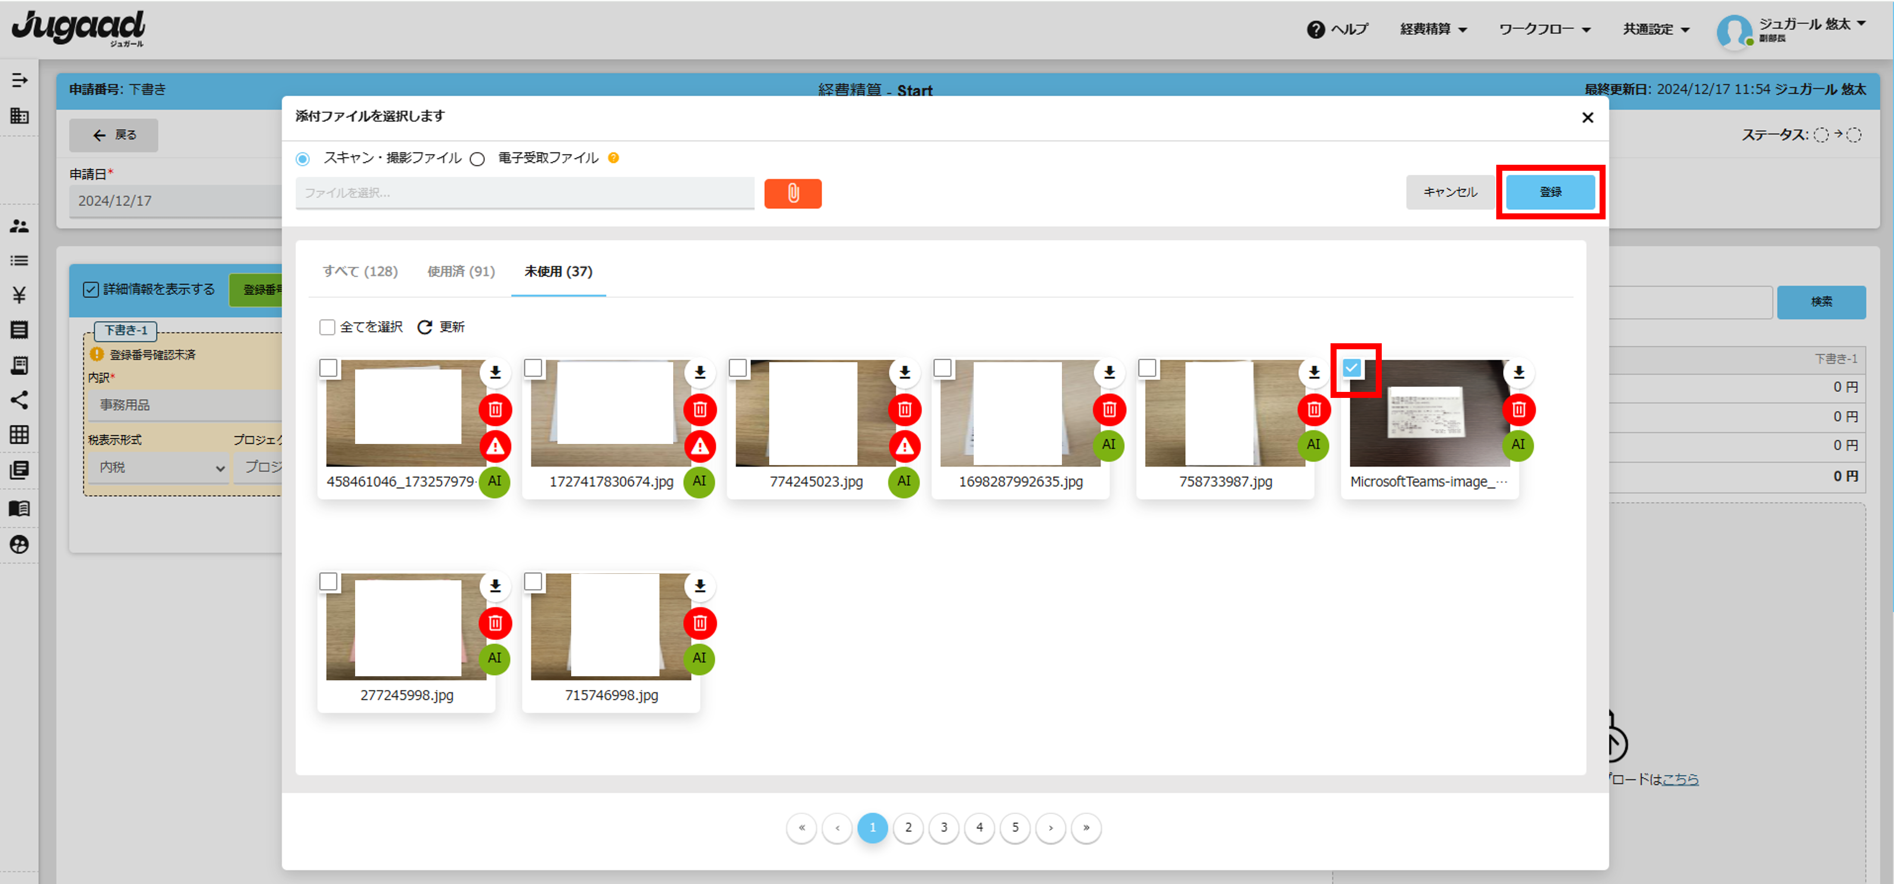This screenshot has width=1894, height=884.
Task: Check the 全てを選択 checkbox
Action: click(327, 327)
